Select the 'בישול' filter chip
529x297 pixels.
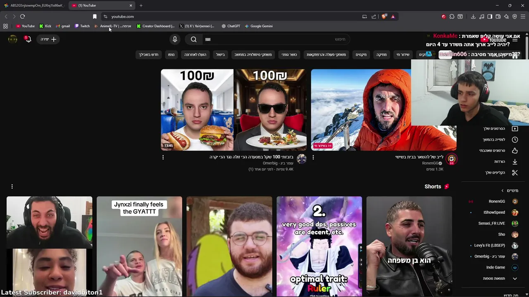click(x=220, y=54)
